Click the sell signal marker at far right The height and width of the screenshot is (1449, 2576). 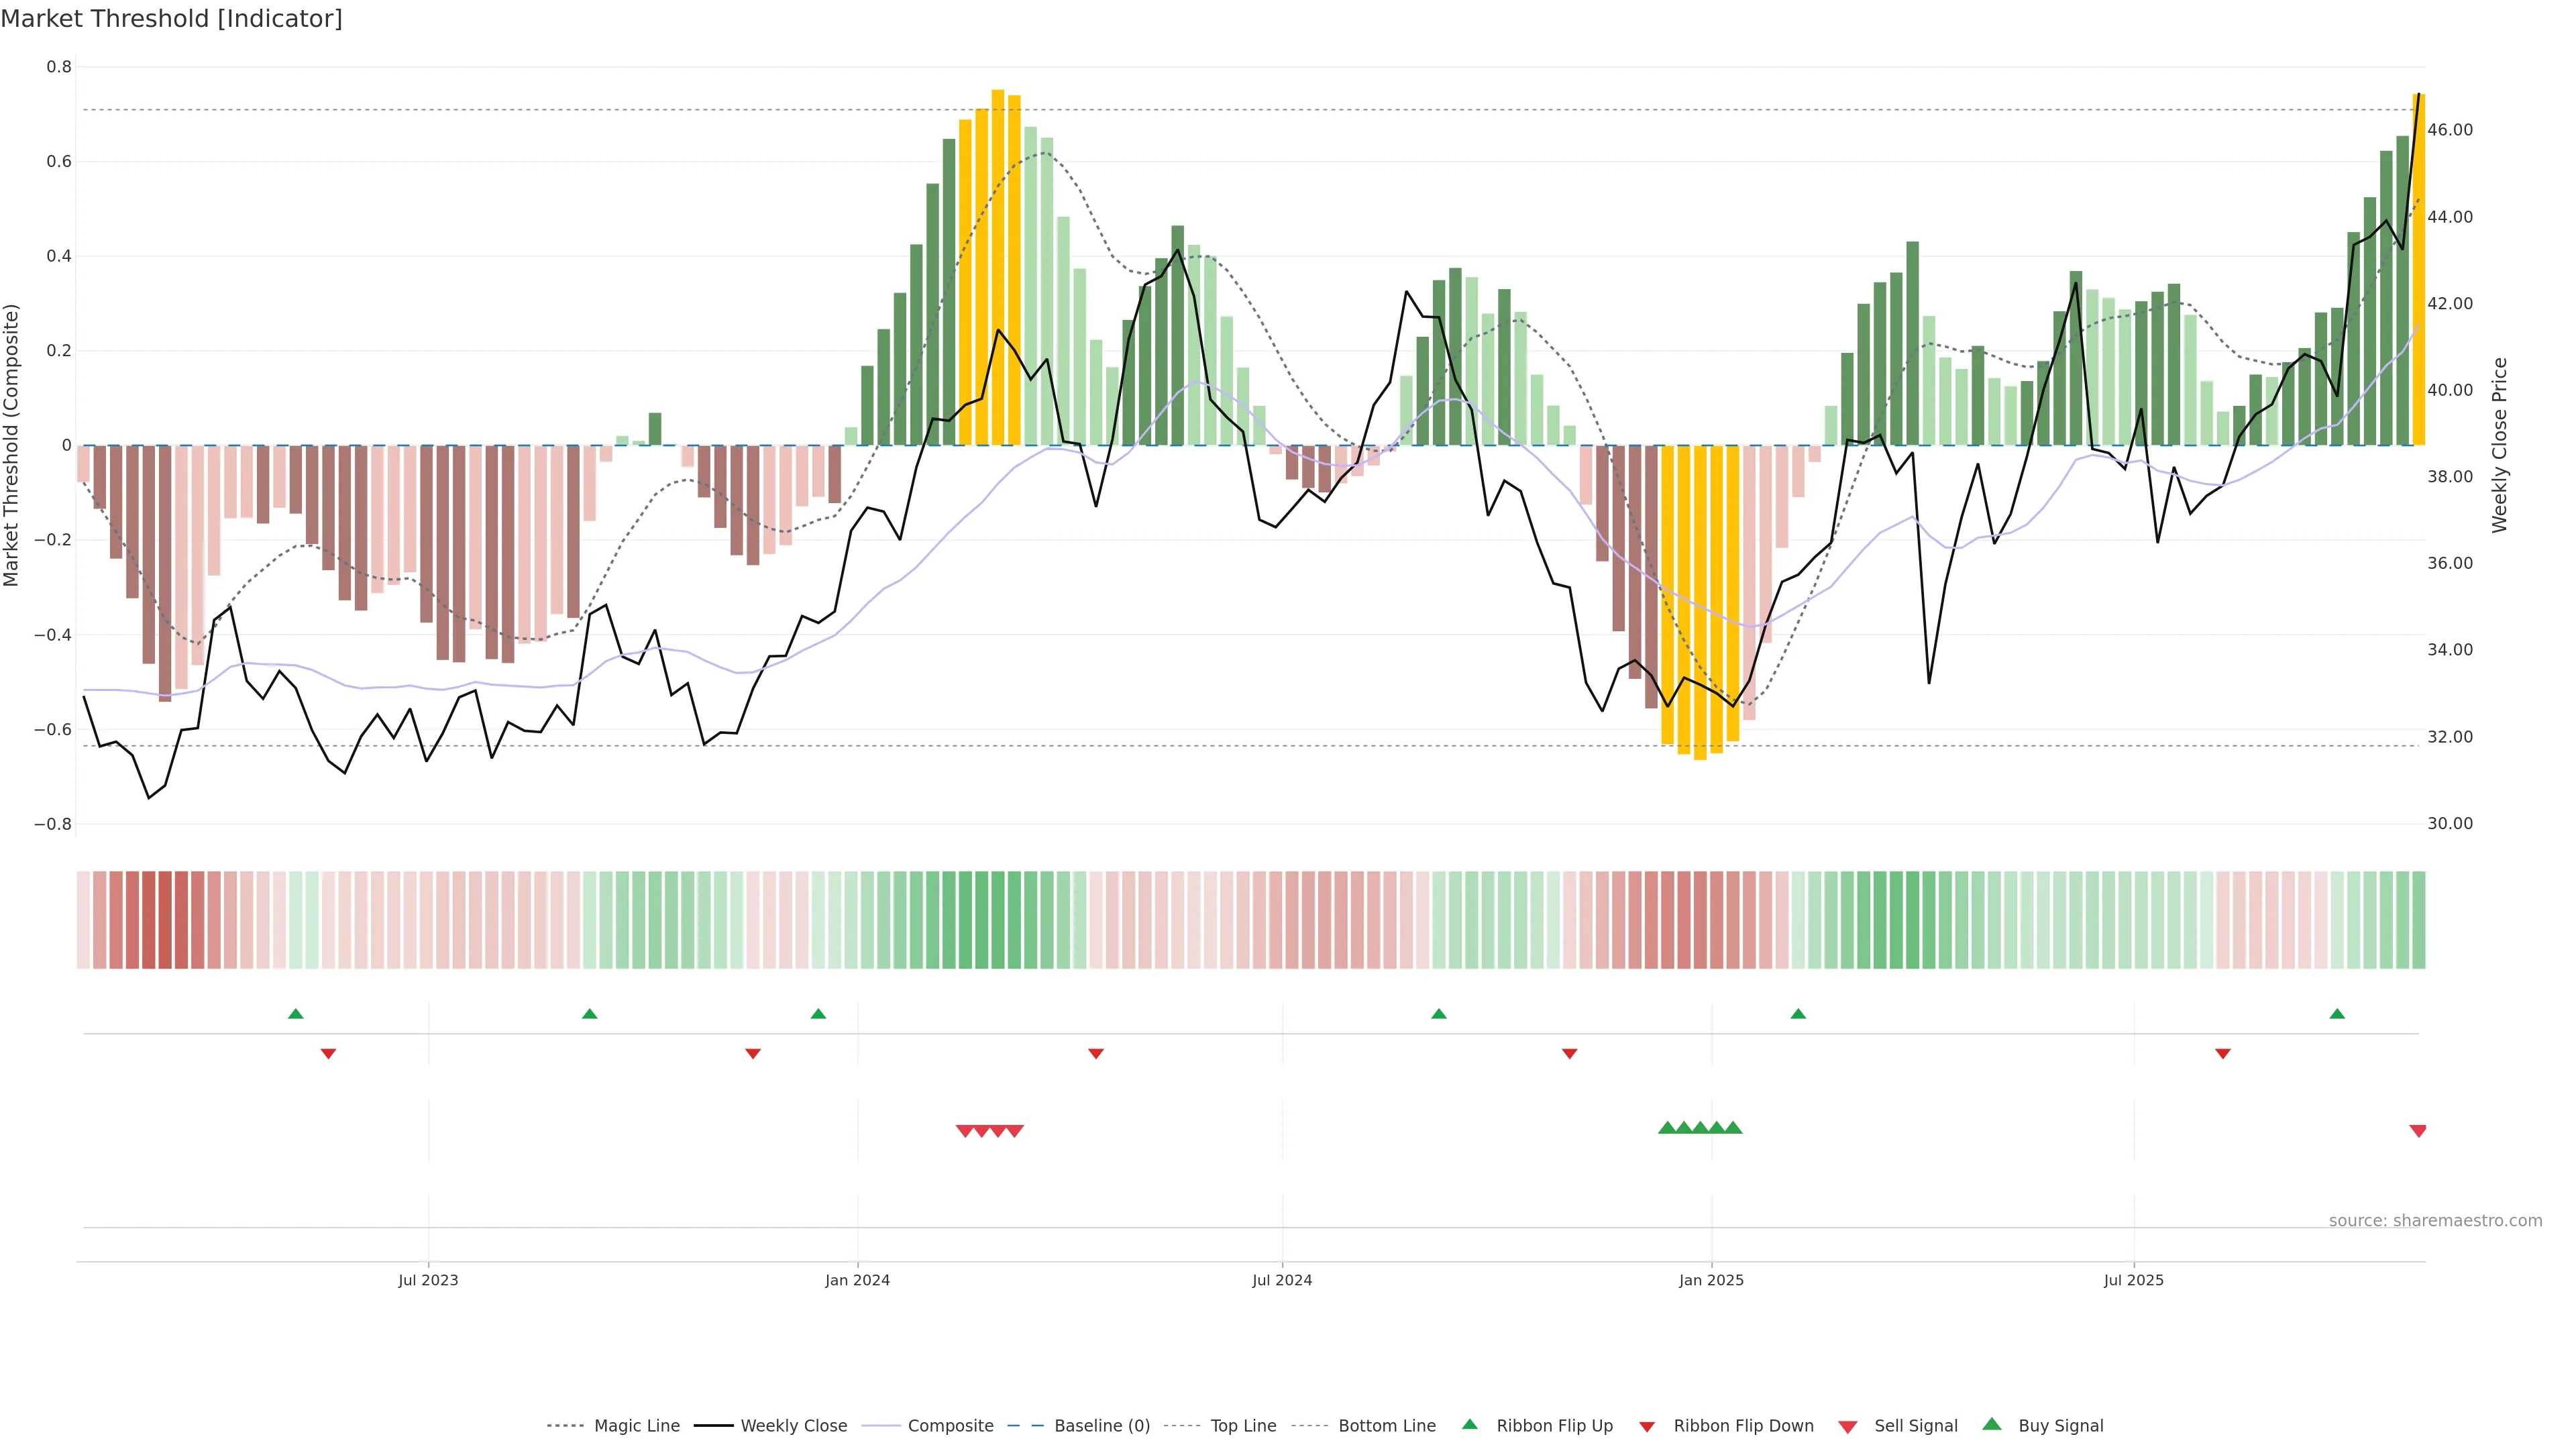[2418, 1131]
